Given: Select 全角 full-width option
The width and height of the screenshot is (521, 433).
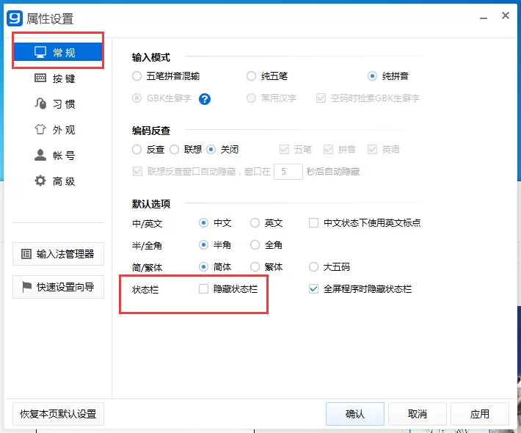Looking at the screenshot, I should tap(255, 245).
